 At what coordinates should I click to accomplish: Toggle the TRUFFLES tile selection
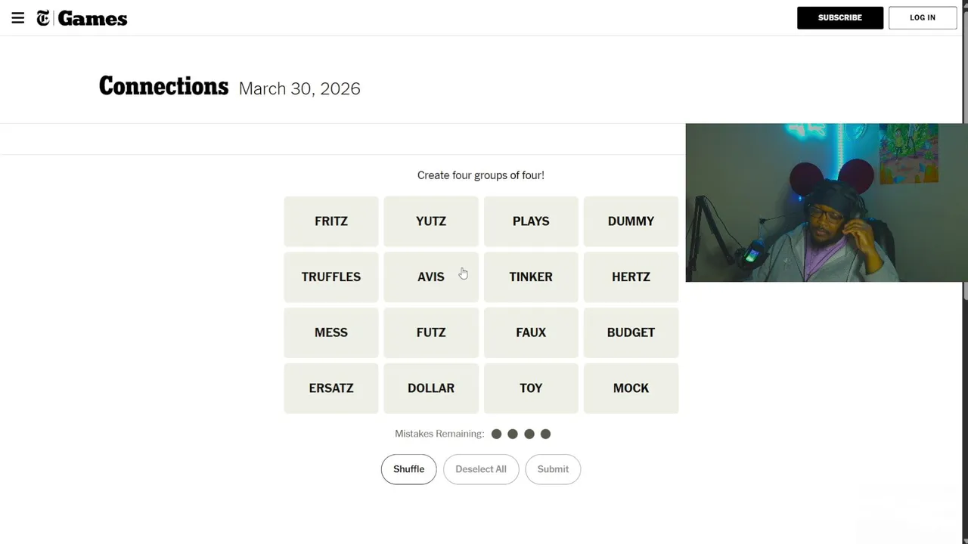(x=331, y=277)
